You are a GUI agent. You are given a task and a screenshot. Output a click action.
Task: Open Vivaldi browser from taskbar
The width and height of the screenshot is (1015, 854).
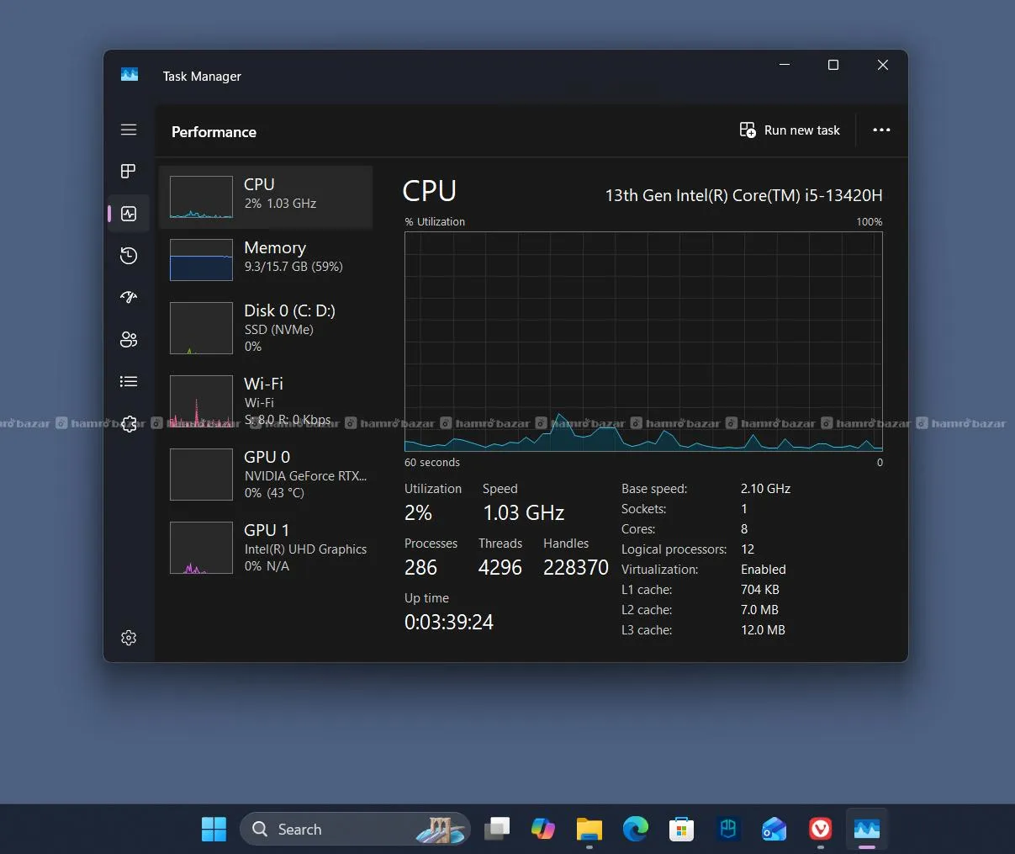tap(821, 830)
